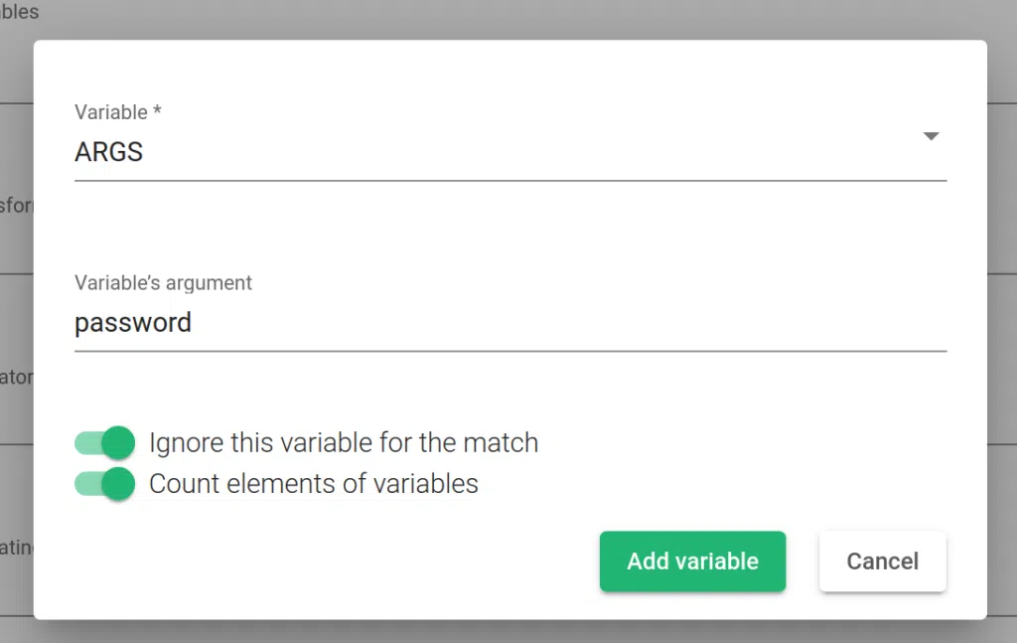This screenshot has width=1017, height=643.
Task: Click the green knob of the Count elements toggle
Action: (x=118, y=484)
